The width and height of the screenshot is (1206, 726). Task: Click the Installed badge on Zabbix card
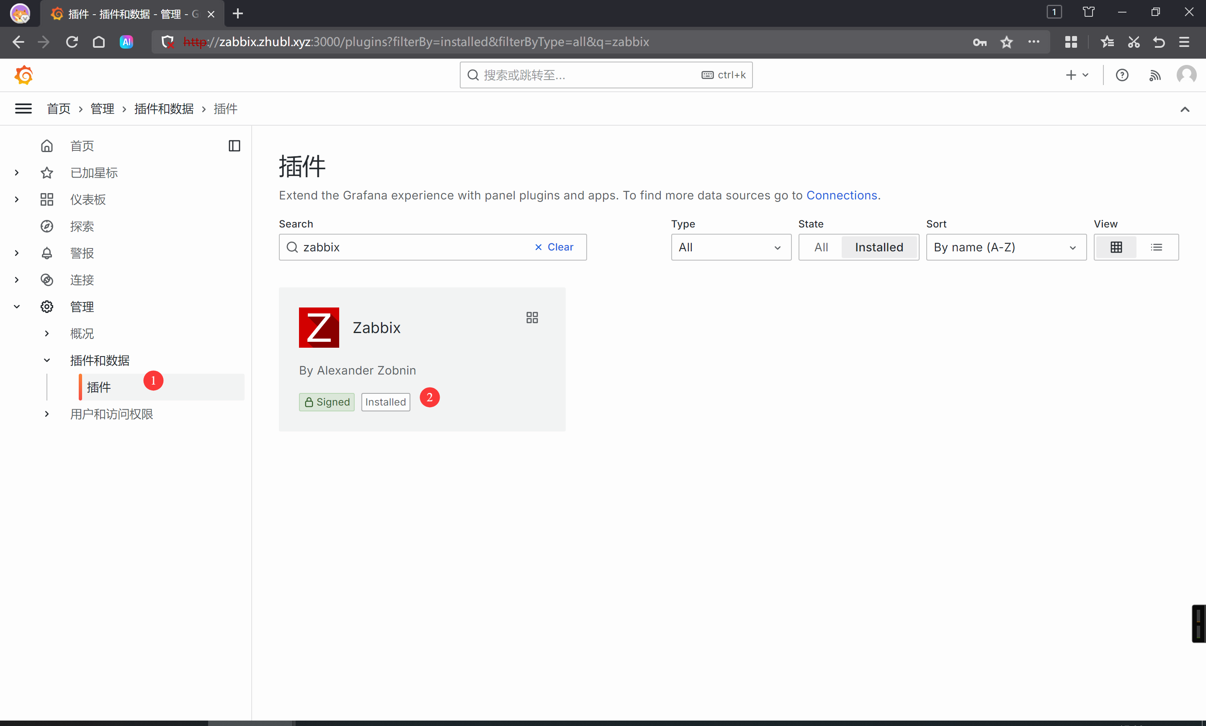[x=386, y=402]
